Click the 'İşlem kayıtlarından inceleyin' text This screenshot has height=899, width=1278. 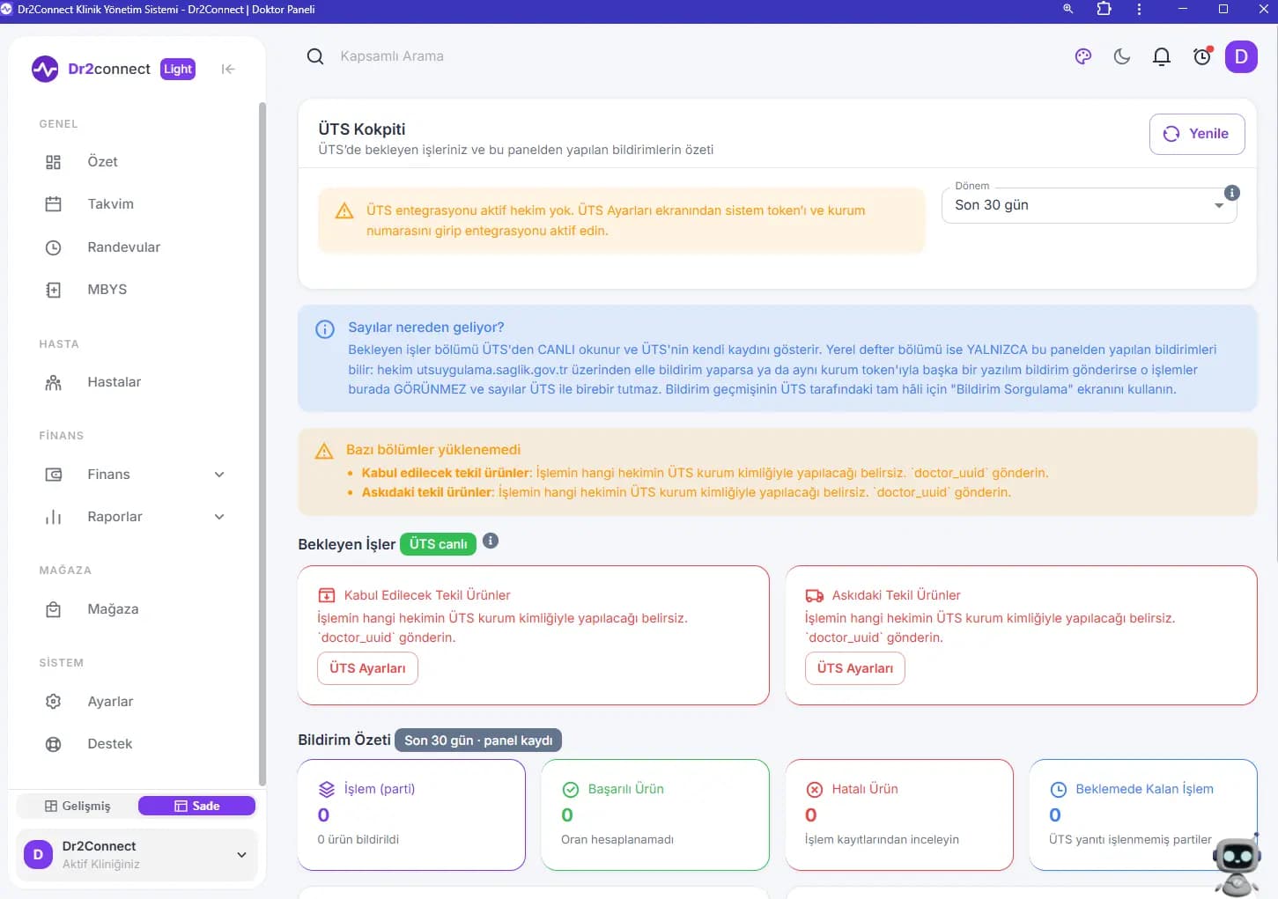(x=882, y=840)
